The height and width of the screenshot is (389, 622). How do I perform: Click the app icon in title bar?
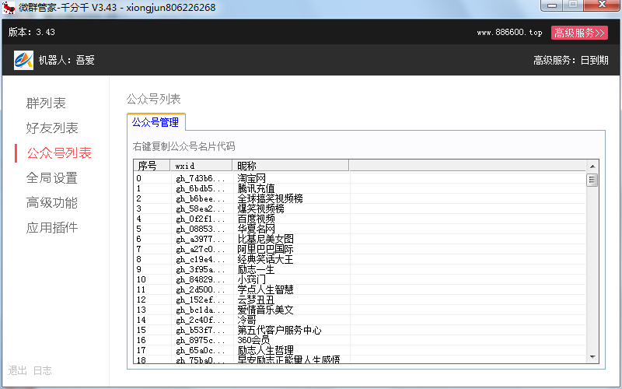[x=9, y=7]
